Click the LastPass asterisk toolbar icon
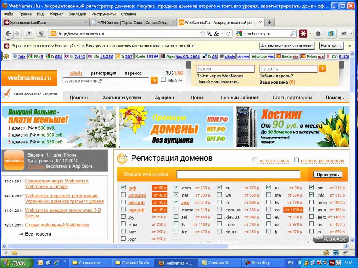Image resolution: width=358 pixels, height=268 pixels. click(x=304, y=33)
